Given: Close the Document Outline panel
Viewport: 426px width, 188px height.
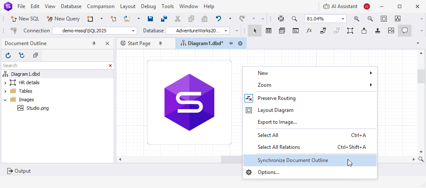Looking at the screenshot, I should tap(107, 43).
